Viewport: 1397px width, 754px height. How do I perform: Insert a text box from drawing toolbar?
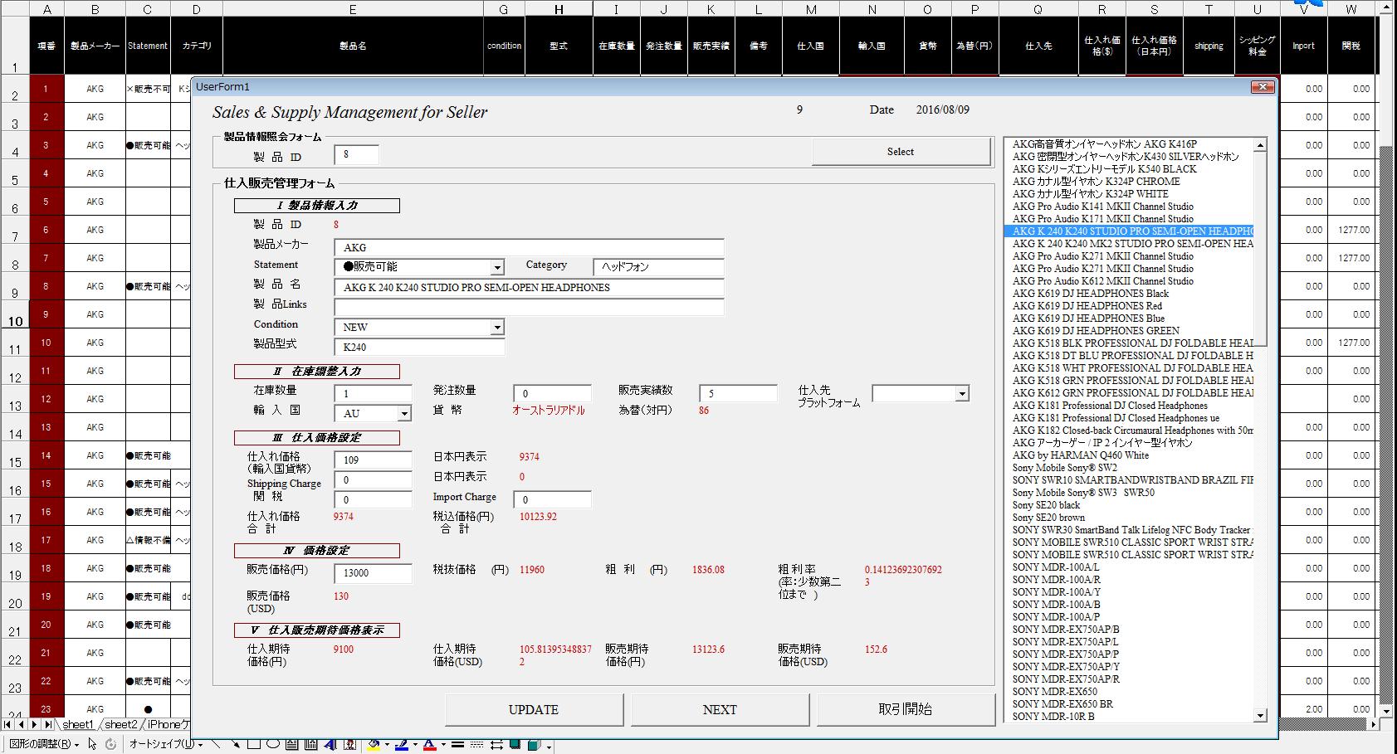(x=291, y=745)
